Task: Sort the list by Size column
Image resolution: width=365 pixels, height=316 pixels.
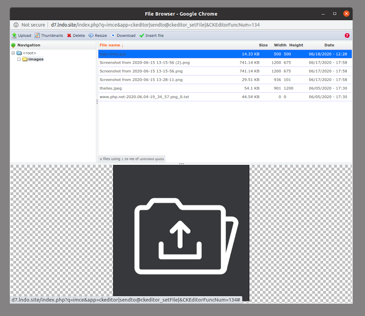Action: coord(263,45)
